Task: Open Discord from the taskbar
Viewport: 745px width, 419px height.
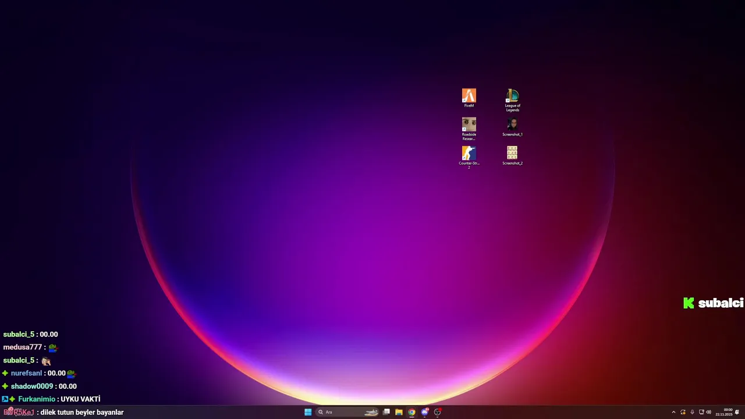Action: (425, 412)
